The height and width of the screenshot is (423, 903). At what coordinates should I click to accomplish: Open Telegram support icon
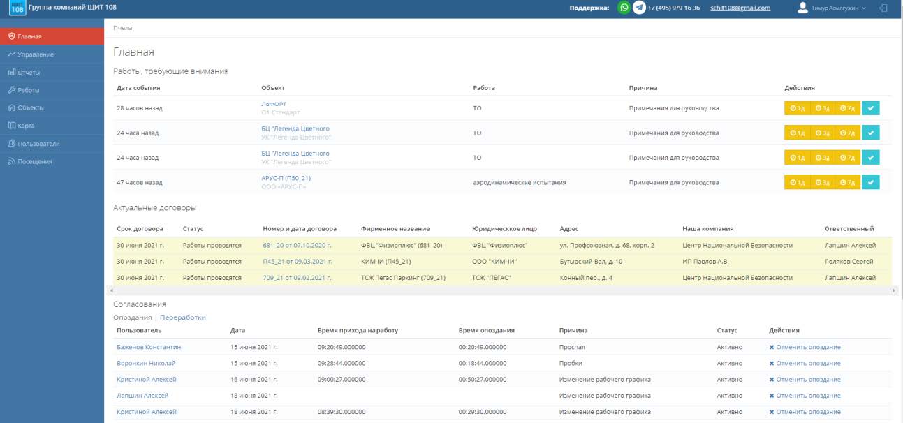pyautogui.click(x=638, y=8)
